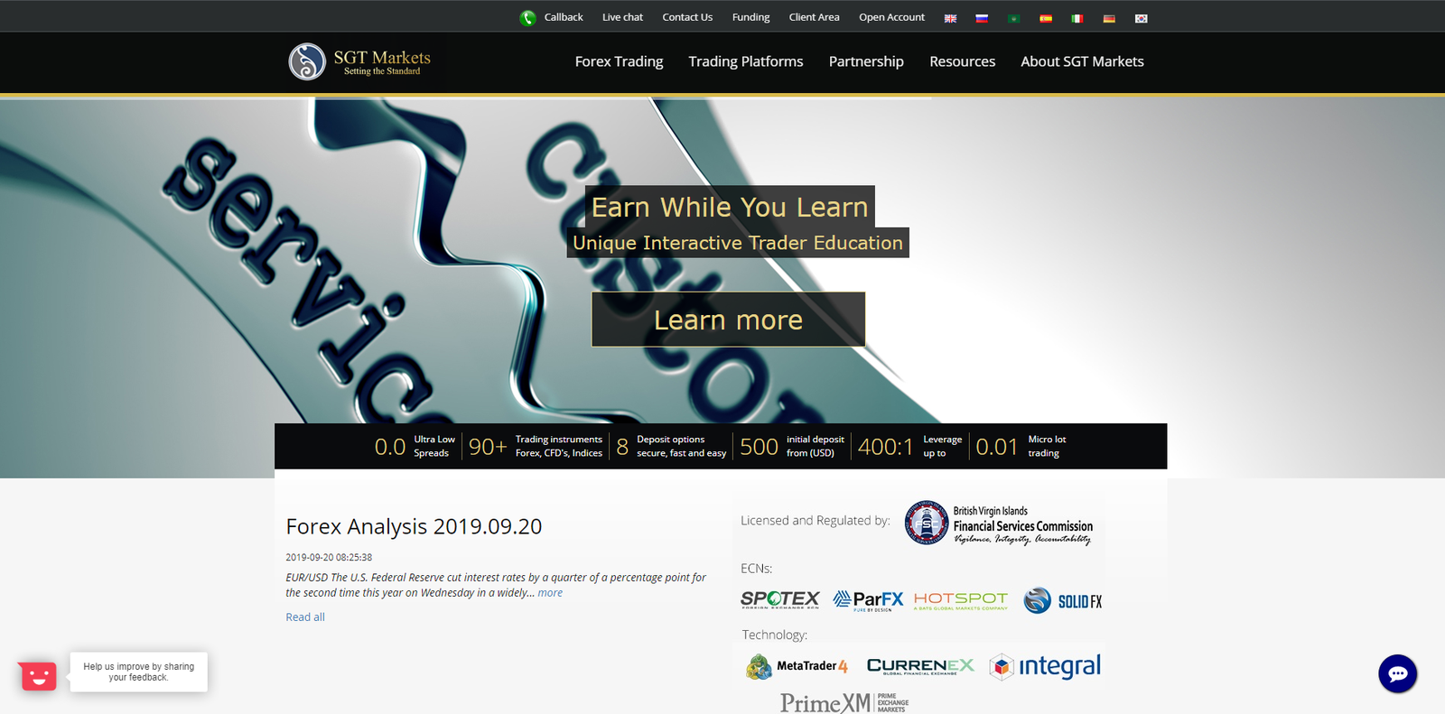Select the Russian flag language option
This screenshot has height=714, width=1445.
coord(982,18)
